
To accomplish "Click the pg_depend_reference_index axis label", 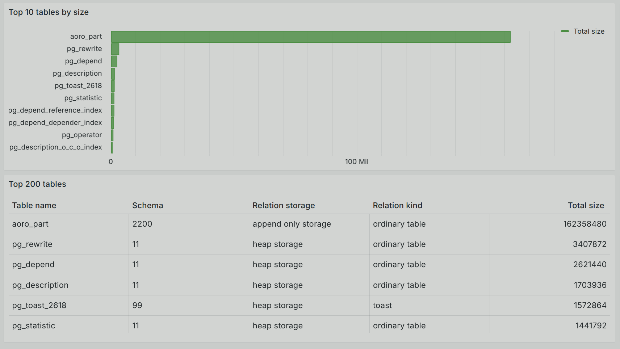I will click(x=55, y=110).
